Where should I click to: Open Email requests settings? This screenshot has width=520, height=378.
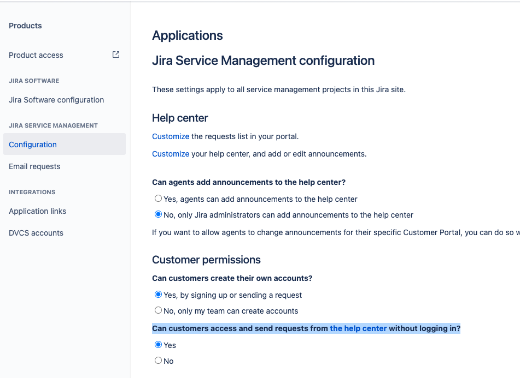pos(34,166)
